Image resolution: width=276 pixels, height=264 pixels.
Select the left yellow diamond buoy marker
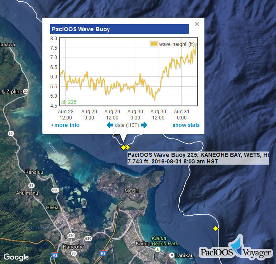(x=123, y=147)
